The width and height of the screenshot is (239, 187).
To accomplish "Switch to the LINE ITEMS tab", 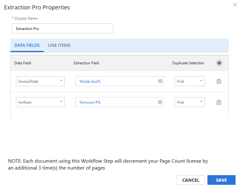I will [x=59, y=45].
